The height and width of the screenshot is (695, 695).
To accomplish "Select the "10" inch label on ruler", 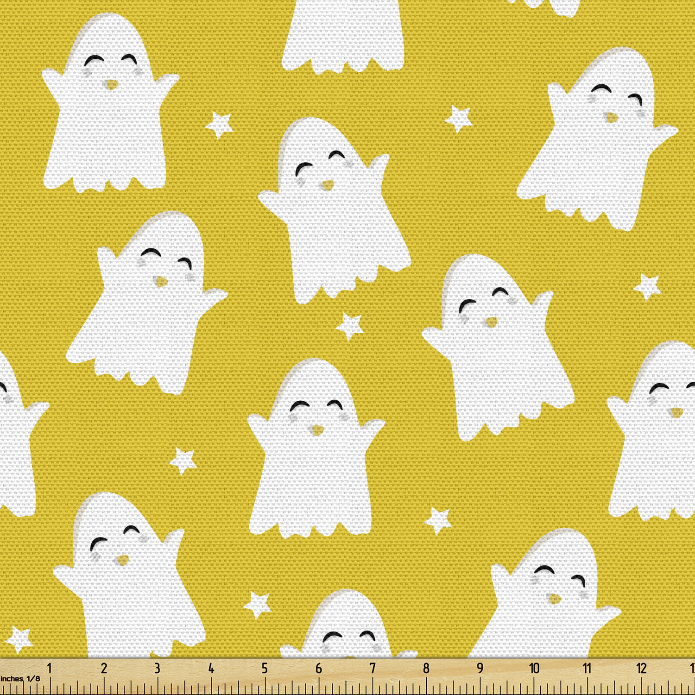I will click(534, 668).
